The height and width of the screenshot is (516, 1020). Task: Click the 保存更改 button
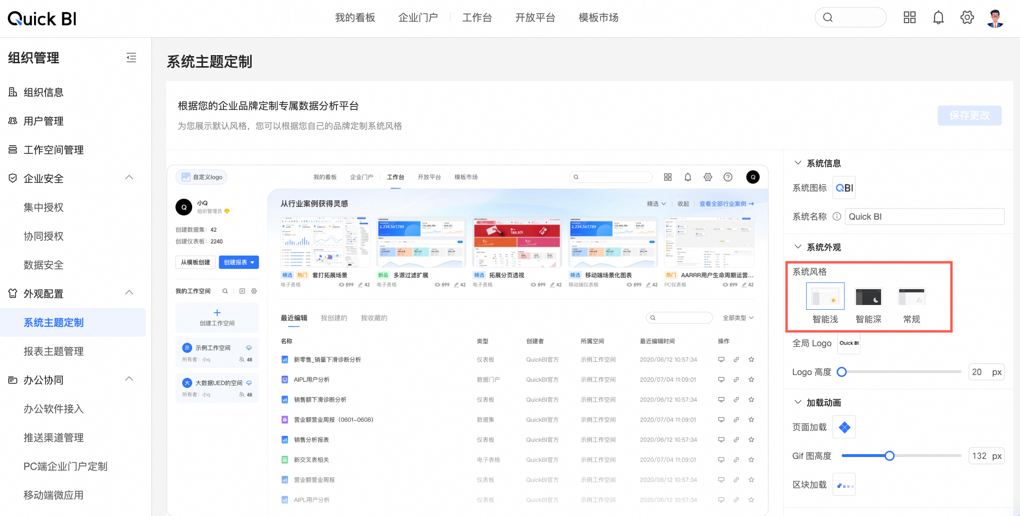tap(969, 116)
